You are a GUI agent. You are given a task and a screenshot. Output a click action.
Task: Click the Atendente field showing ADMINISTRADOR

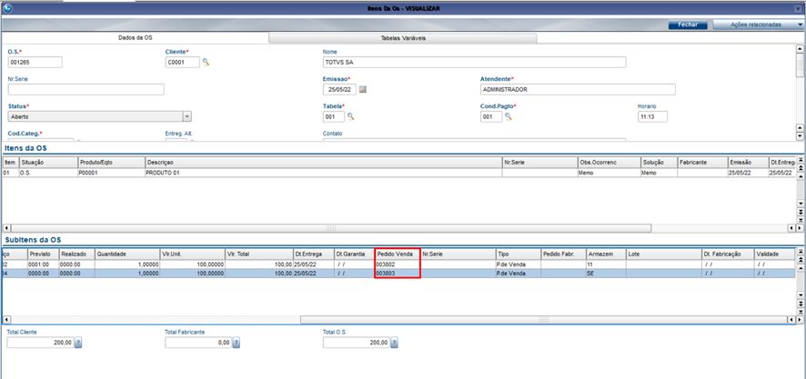[578, 89]
